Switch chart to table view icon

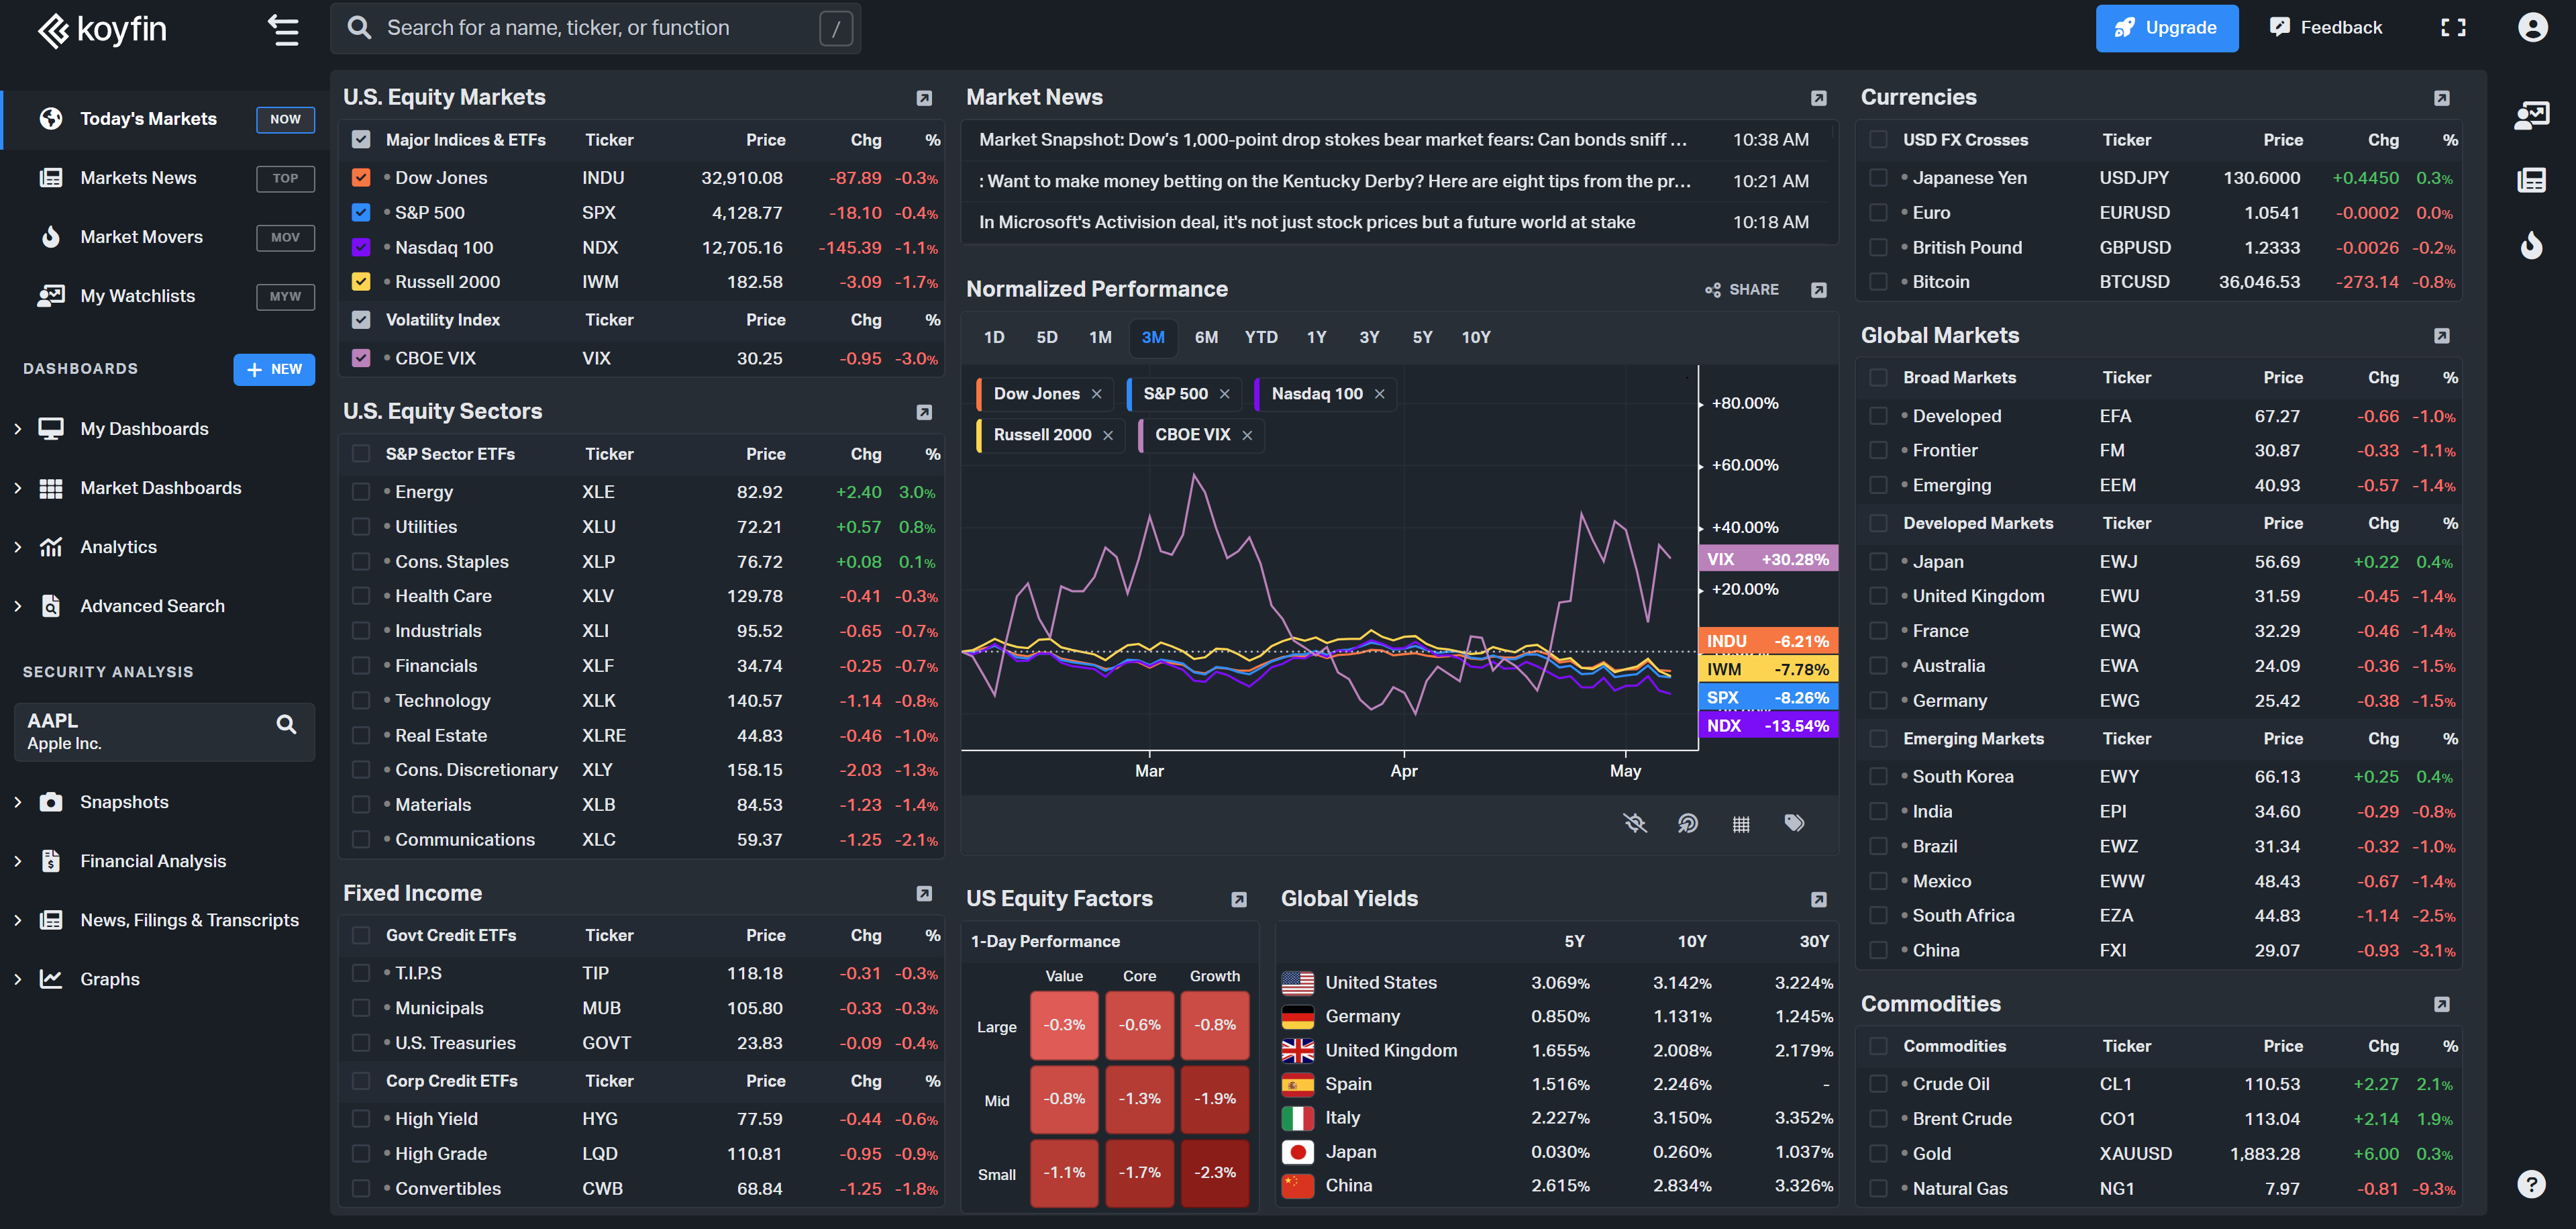[x=1740, y=824]
